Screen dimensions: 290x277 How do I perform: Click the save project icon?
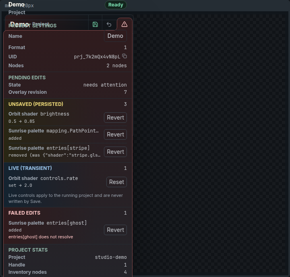[95, 25]
